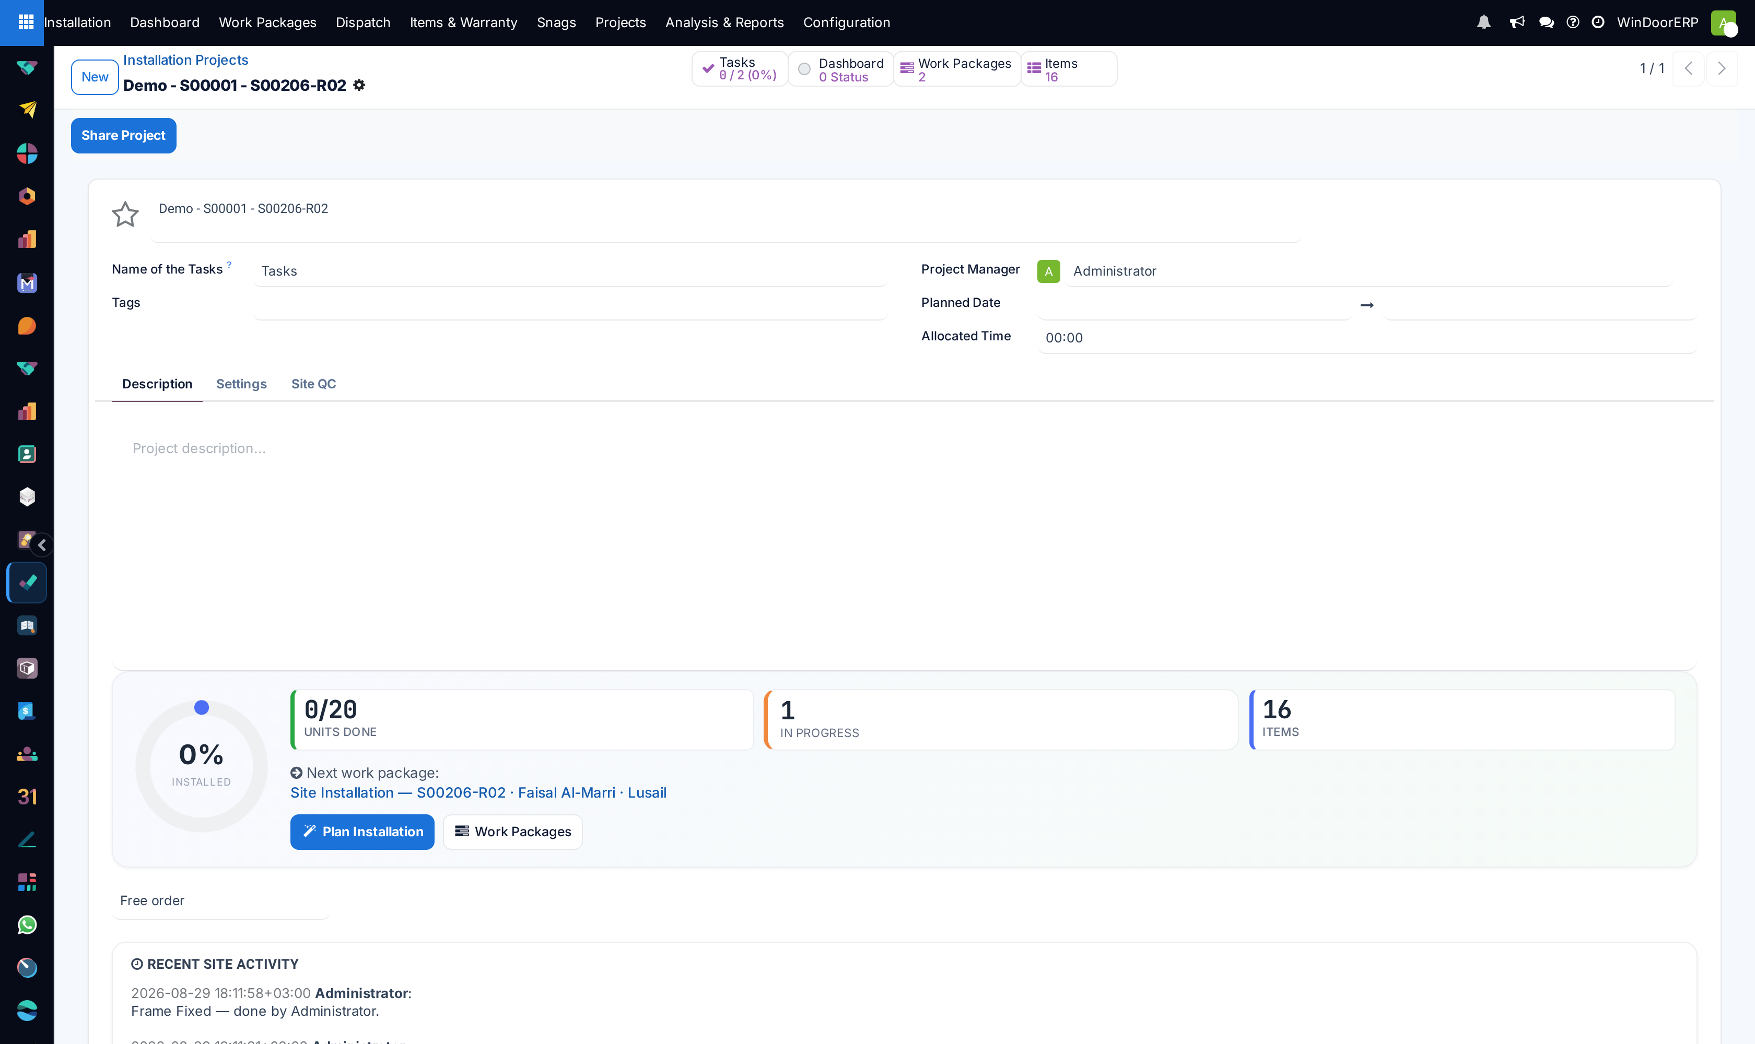1755x1044 pixels.
Task: Open the Snags menu
Action: [556, 22]
